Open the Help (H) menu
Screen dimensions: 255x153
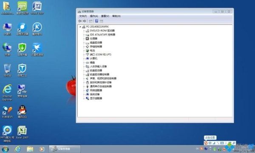click(116, 16)
